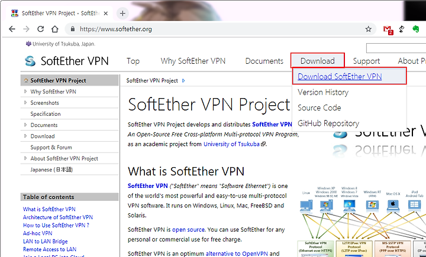Open the Japanese language page in sidebar
The image size is (426, 257).
51,170
